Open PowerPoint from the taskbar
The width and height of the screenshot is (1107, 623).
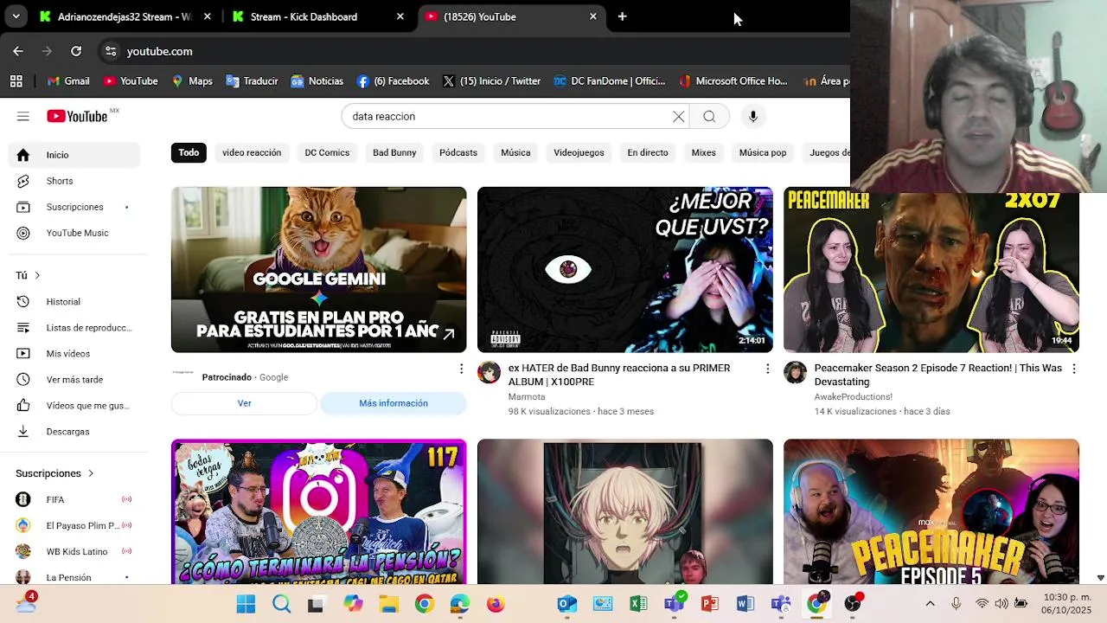[709, 604]
